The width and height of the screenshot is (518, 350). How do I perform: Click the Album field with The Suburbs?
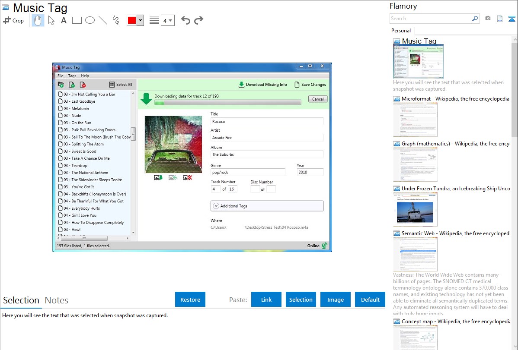[267, 155]
